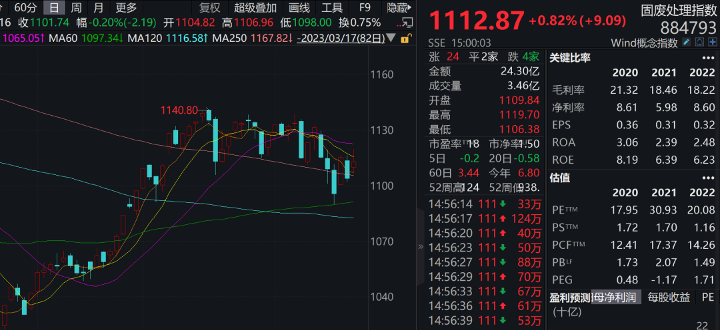Screen dimensions: 720x330
Task: Click the pencil edit icon beside Wind概念指数
Action: click(686, 43)
